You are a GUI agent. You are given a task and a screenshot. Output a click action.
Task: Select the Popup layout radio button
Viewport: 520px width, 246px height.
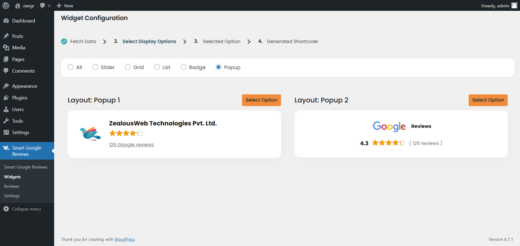(x=219, y=67)
